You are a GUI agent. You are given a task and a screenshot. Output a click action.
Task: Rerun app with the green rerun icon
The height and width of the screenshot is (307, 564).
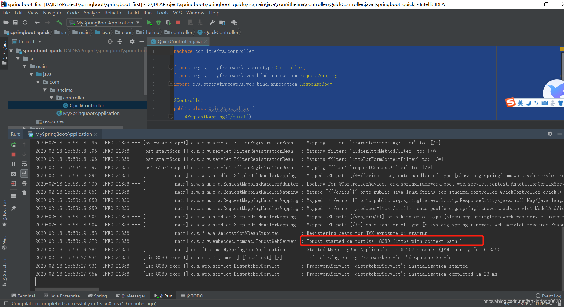[13, 145]
